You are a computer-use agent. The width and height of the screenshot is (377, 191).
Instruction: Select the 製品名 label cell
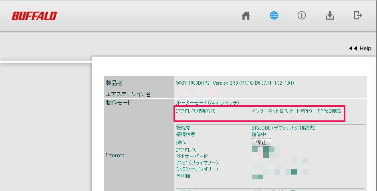[x=139, y=83]
